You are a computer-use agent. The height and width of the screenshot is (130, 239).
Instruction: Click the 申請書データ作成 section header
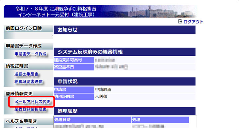[x=28, y=46]
